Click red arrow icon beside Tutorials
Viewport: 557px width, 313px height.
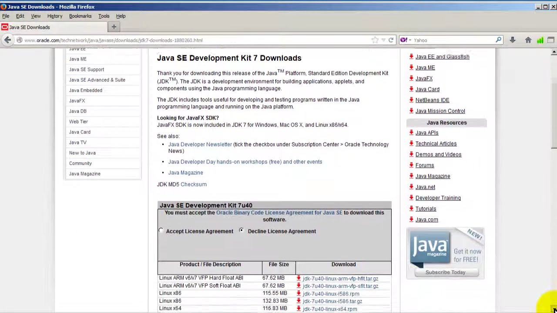(411, 209)
